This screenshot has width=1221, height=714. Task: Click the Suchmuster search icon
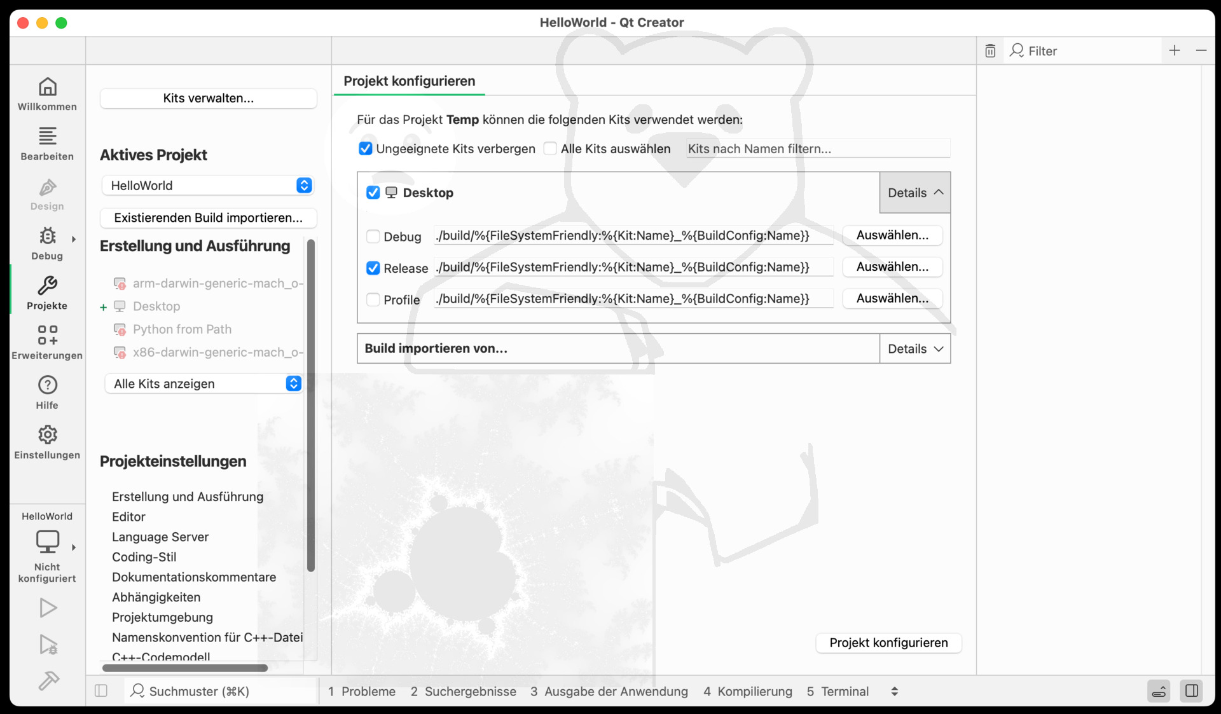137,690
